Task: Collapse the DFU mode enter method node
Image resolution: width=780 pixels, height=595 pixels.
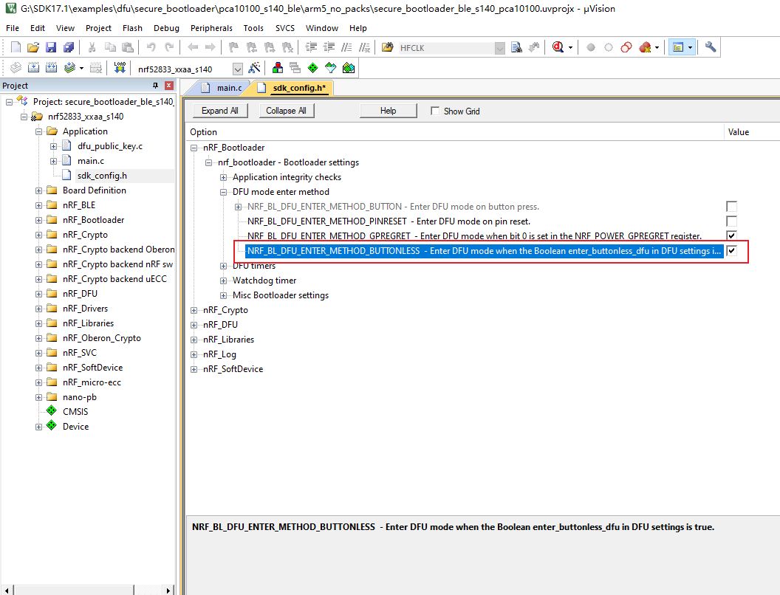Action: click(x=223, y=192)
